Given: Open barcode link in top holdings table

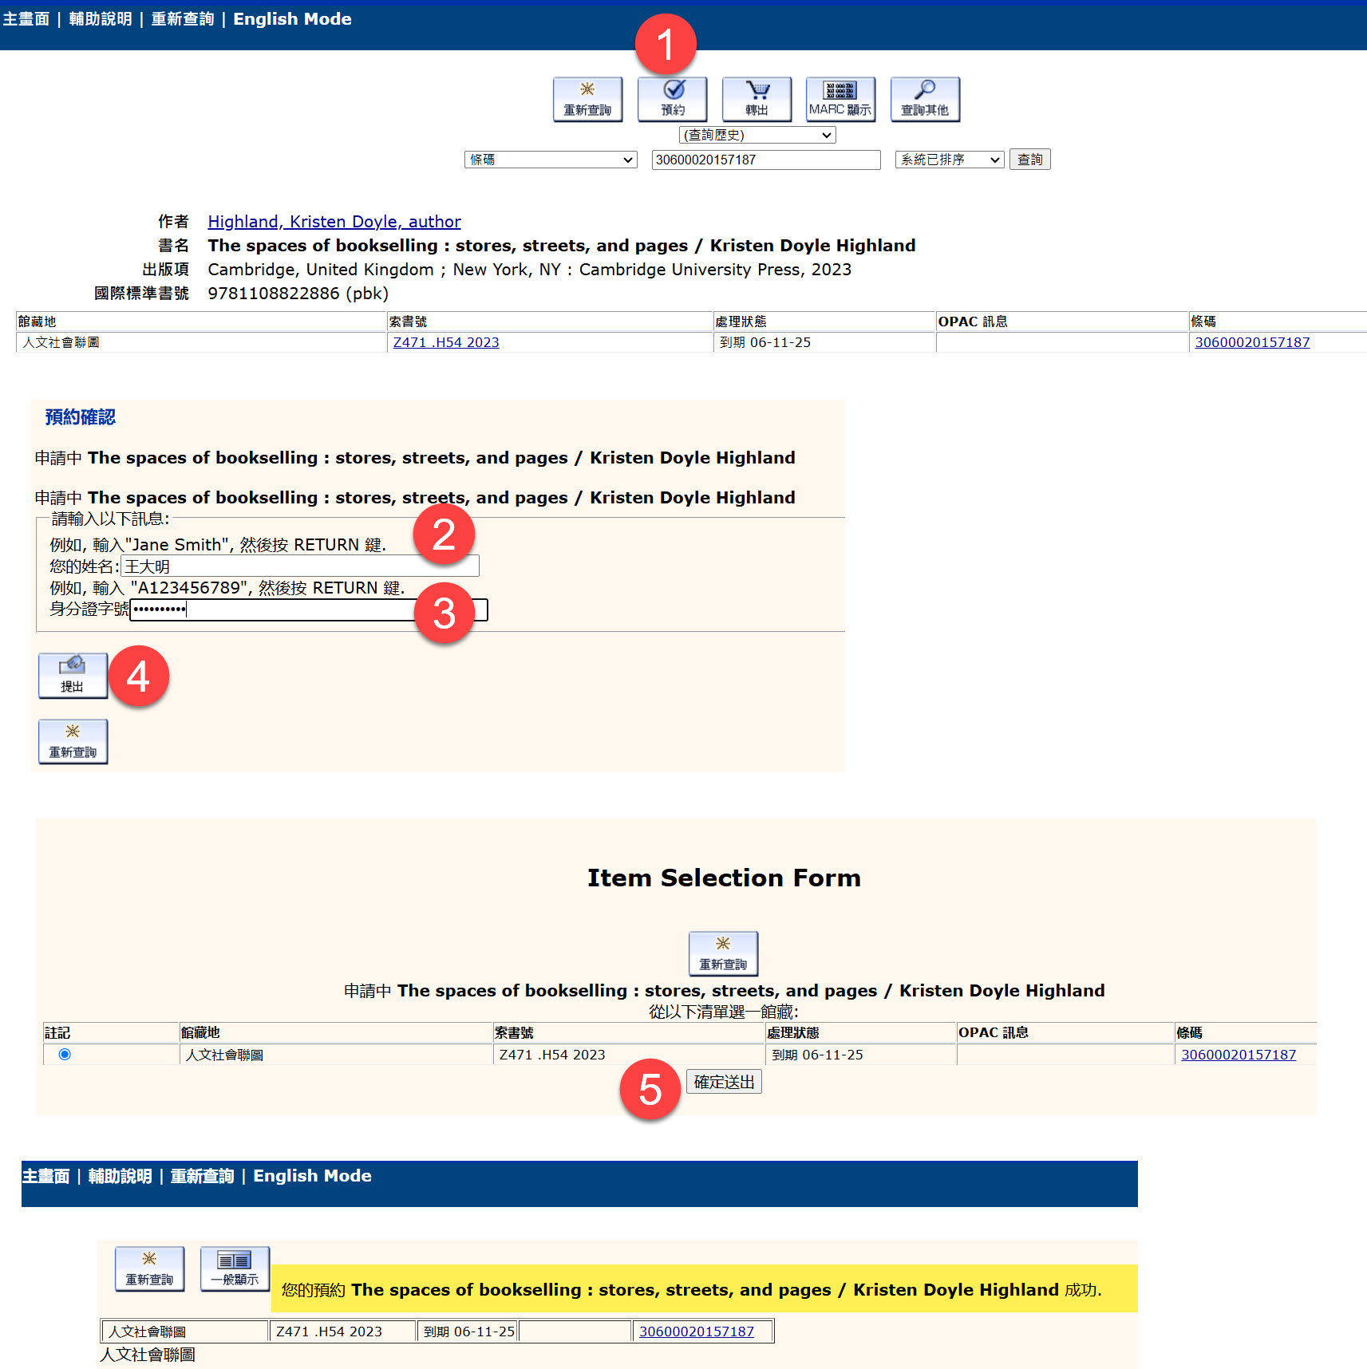Looking at the screenshot, I should click(x=1252, y=342).
